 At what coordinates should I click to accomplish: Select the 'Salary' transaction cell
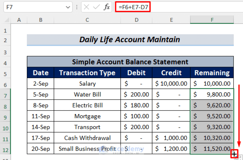tap(87, 83)
